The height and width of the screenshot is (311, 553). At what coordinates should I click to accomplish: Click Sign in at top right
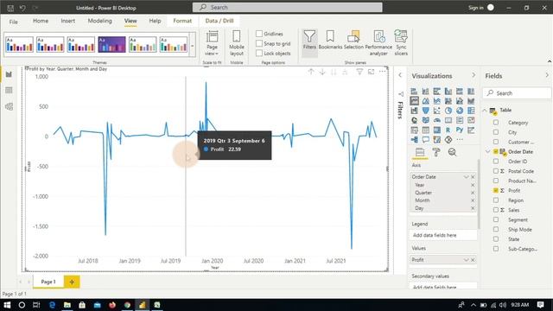click(476, 8)
